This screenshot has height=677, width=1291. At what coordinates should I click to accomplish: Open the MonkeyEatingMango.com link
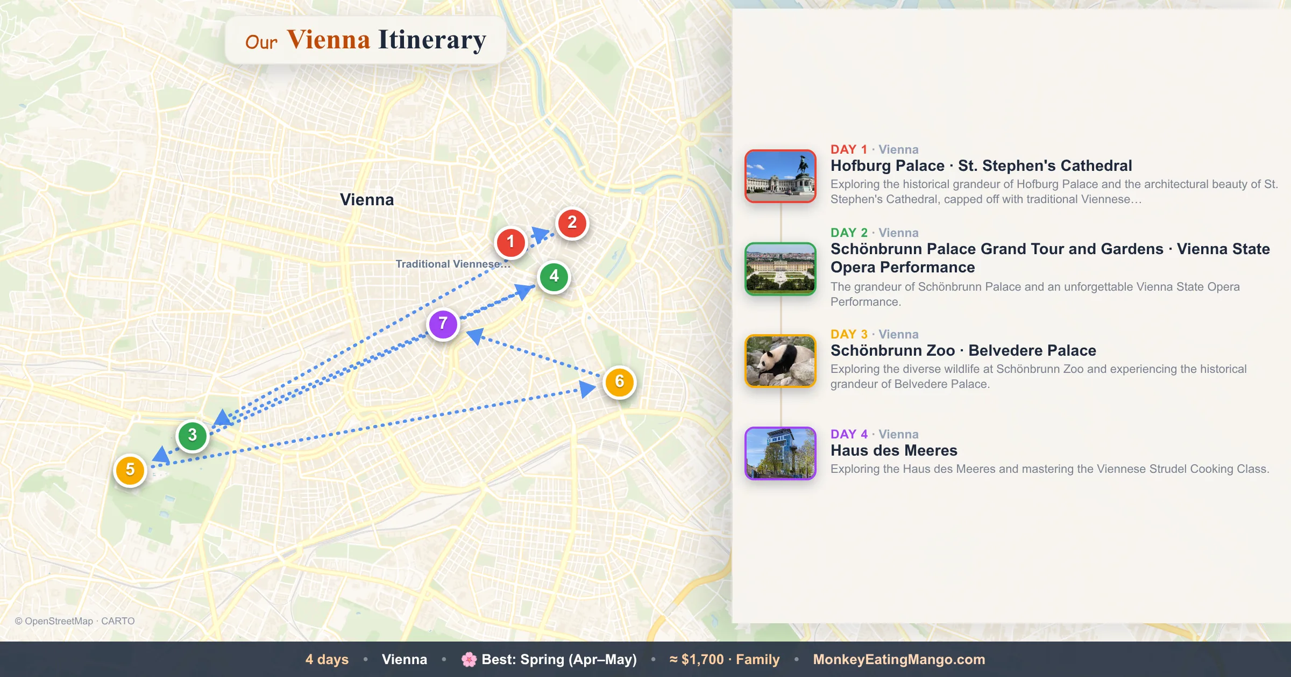point(899,659)
